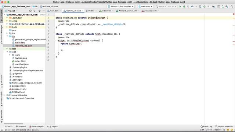Open the Project Structure folder icon in toolbar

(x=213, y=7)
